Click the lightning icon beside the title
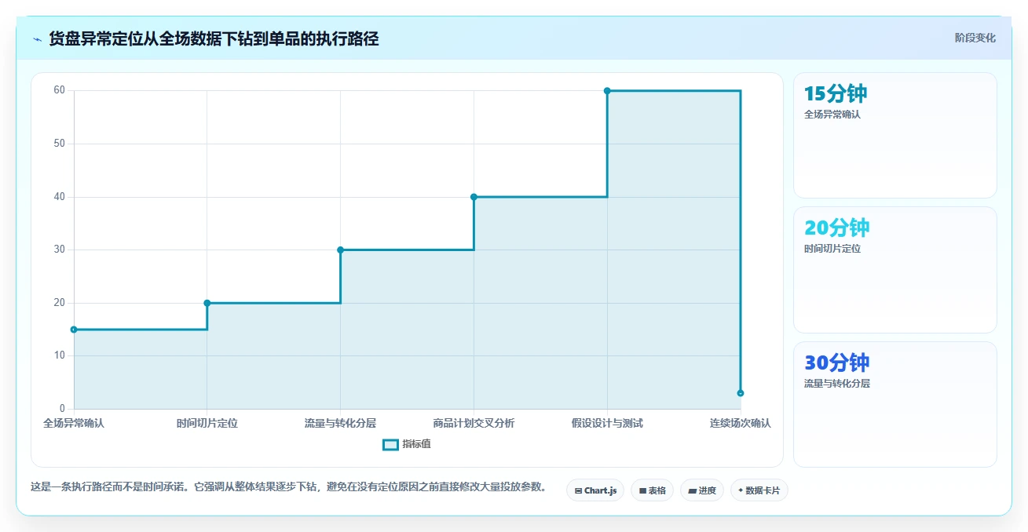The height and width of the screenshot is (532, 1028). (x=37, y=39)
